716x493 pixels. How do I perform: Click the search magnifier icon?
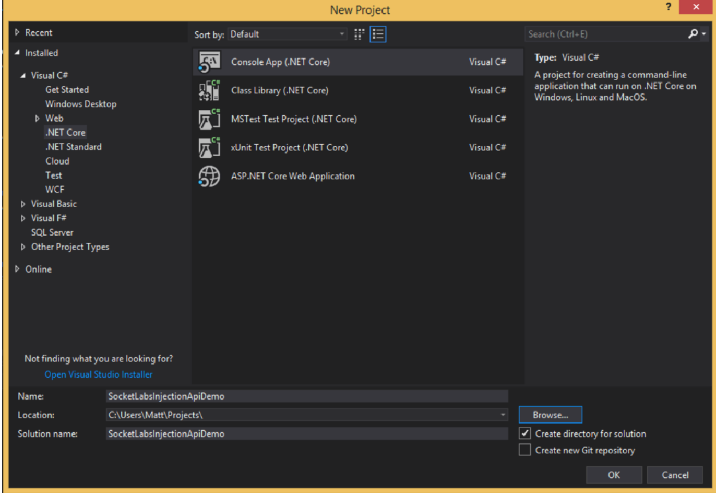click(x=693, y=34)
